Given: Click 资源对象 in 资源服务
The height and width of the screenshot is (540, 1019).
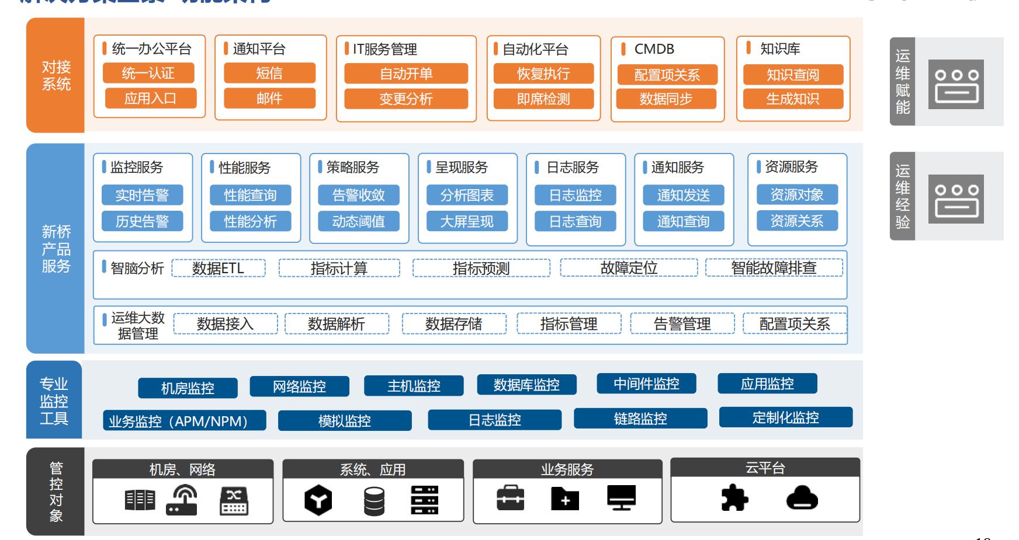Looking at the screenshot, I should 797,194.
